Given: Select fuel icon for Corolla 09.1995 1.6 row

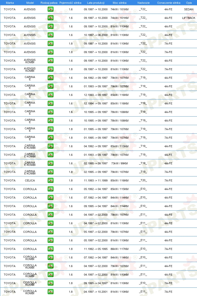Looking at the screenshot, I should click(x=50, y=206).
